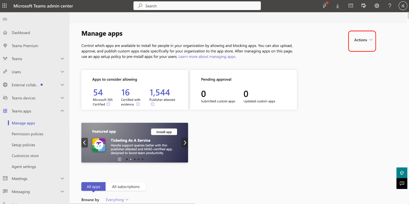
Task: Open the Actions dropdown
Action: (363, 40)
